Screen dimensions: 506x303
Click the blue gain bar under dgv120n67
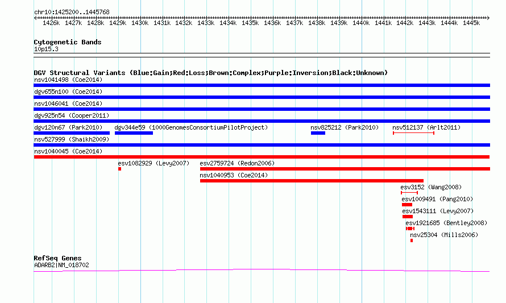pos(72,133)
